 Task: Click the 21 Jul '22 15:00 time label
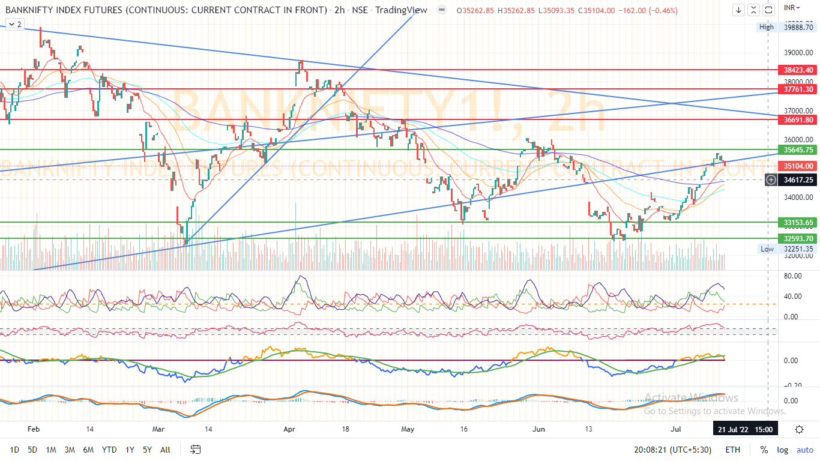point(744,429)
